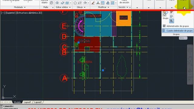Open the [Estructura alámbrica 2D] visual style control
This screenshot has height=109, width=194.
(x=29, y=13)
